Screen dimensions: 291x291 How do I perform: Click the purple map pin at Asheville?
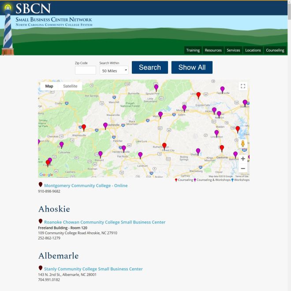105,126
